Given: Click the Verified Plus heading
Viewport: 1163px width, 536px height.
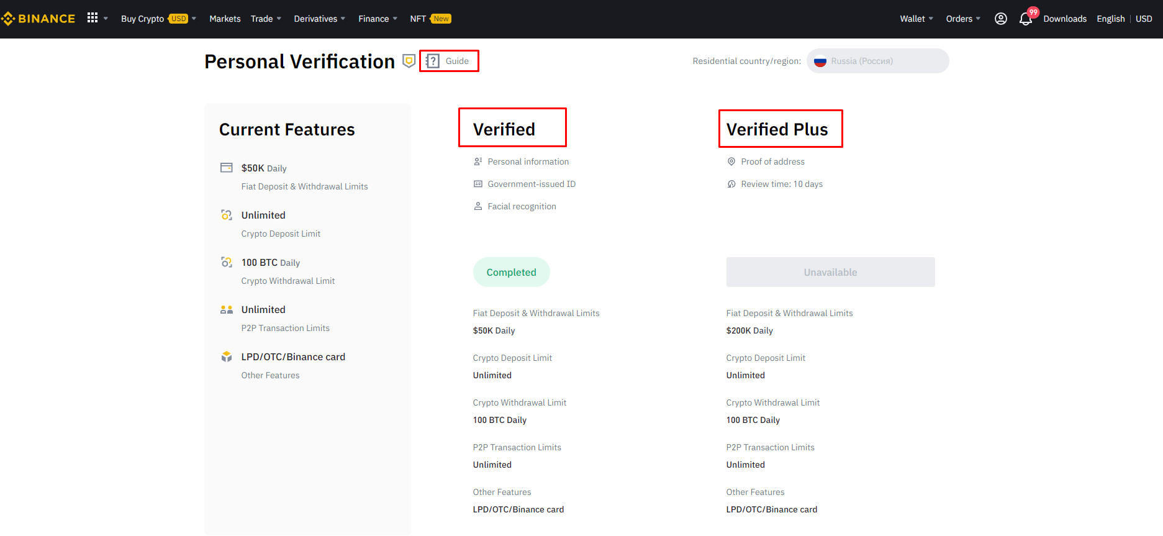Looking at the screenshot, I should point(777,129).
